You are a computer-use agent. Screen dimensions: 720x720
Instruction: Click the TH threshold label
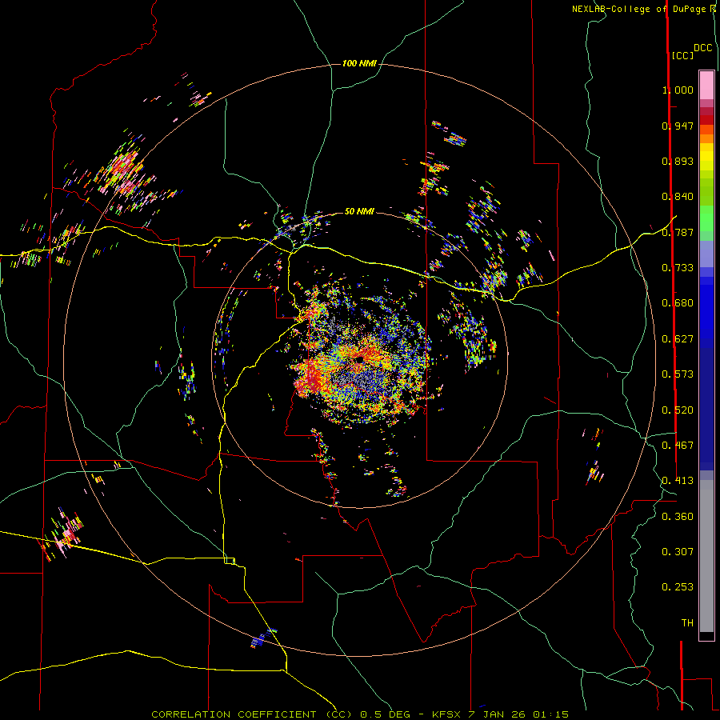coord(687,623)
